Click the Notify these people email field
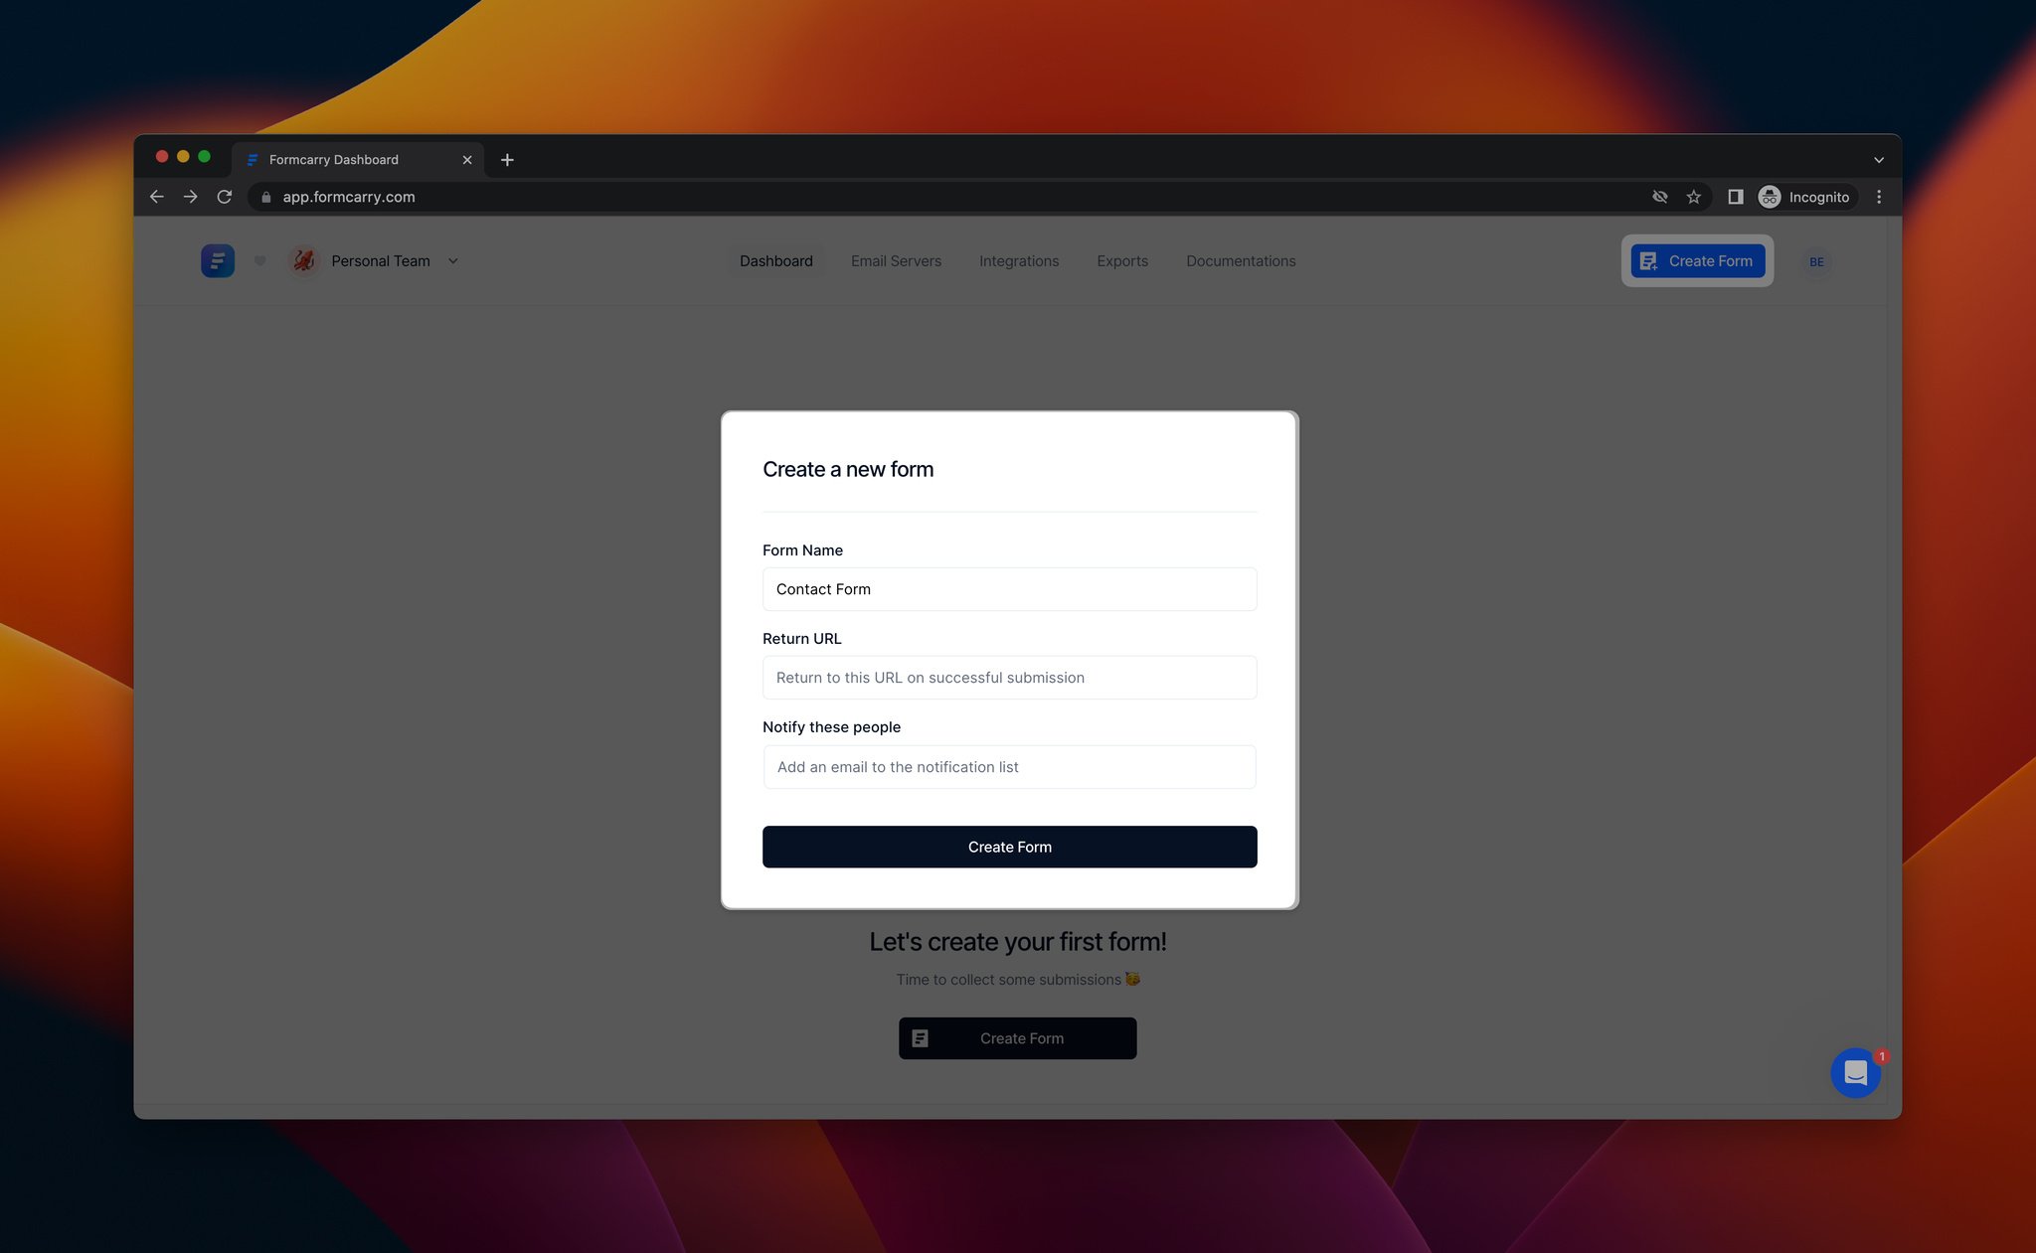The width and height of the screenshot is (2036, 1253). click(1008, 766)
